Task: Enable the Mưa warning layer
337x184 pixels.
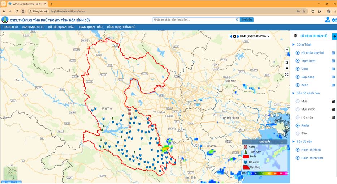Action: coord(298,101)
